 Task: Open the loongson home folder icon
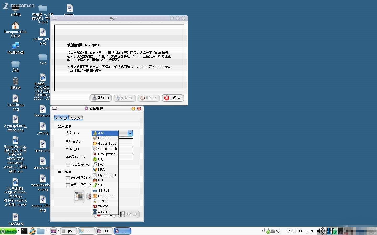15,29
